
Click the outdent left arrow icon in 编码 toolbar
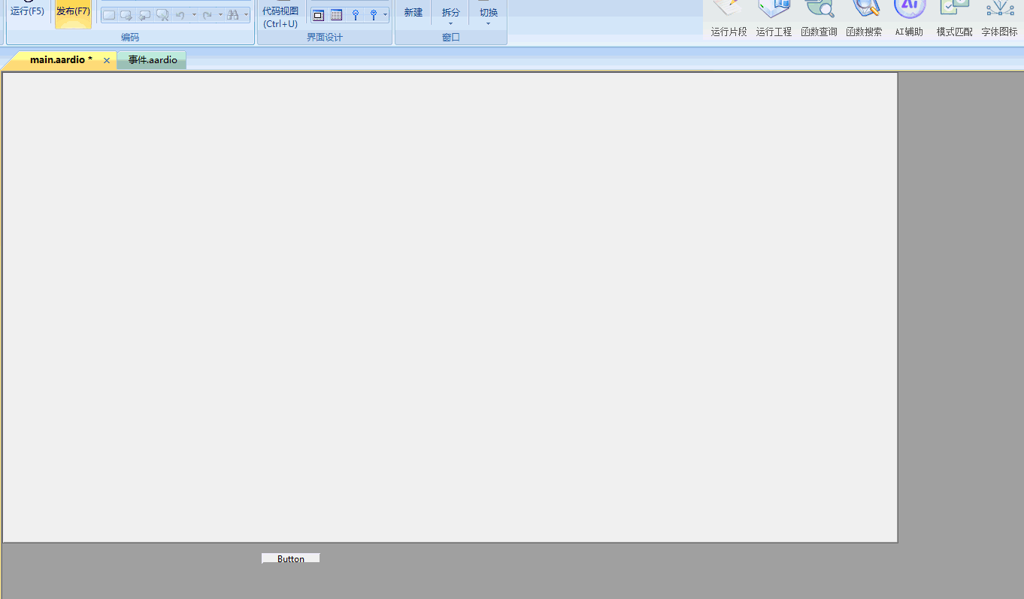(144, 15)
